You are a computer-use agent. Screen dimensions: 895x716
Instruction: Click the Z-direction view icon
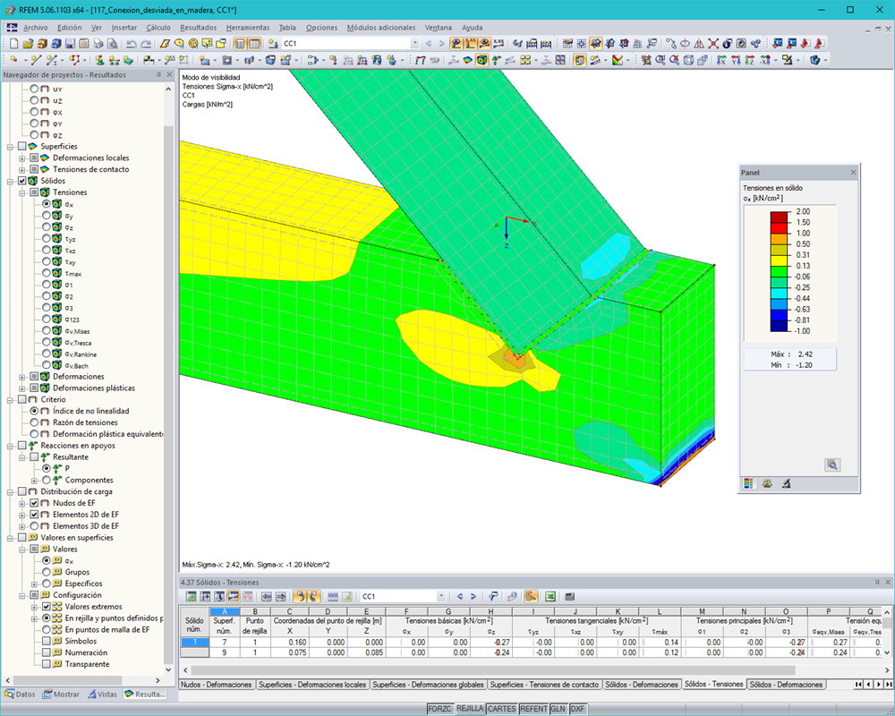(x=749, y=60)
